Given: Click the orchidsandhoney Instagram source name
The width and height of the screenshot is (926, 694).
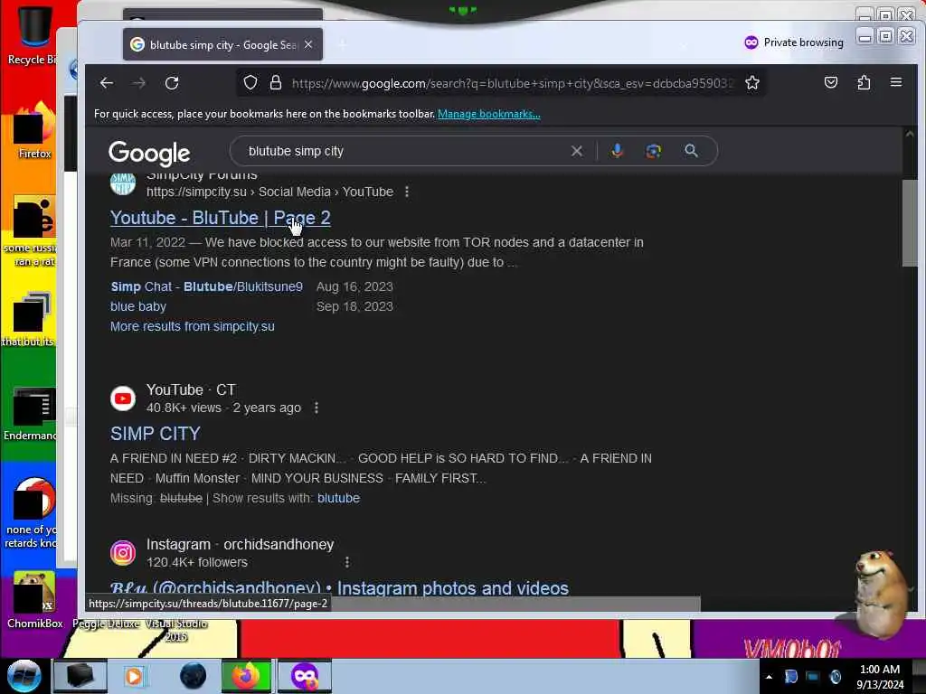Looking at the screenshot, I should [279, 544].
